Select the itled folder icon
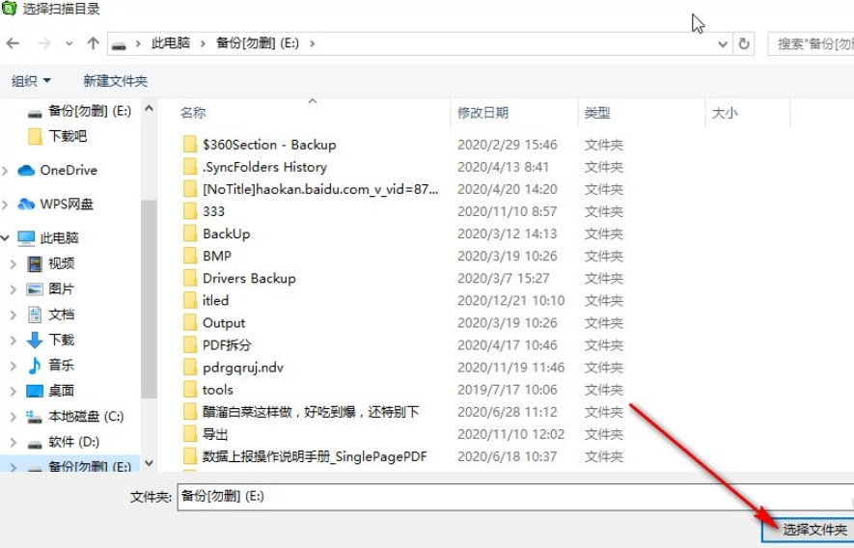Screen dimensions: 854x548 [190, 301]
